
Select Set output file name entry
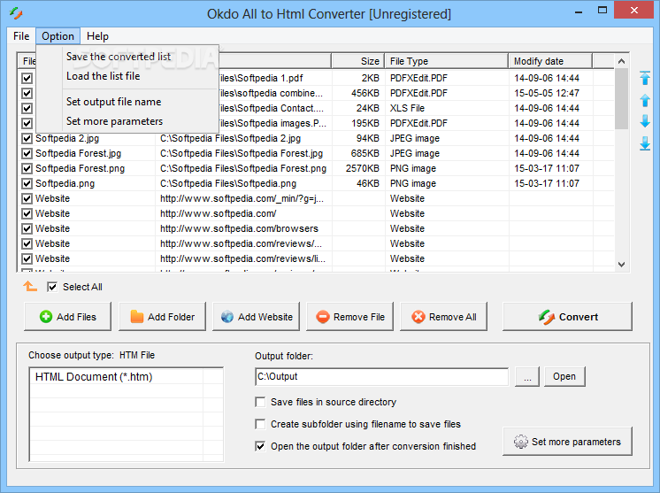(x=113, y=102)
